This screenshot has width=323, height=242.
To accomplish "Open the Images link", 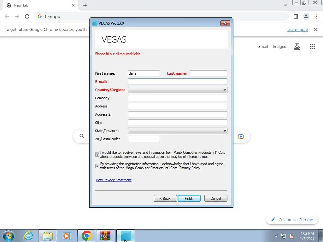I will 279,47.
